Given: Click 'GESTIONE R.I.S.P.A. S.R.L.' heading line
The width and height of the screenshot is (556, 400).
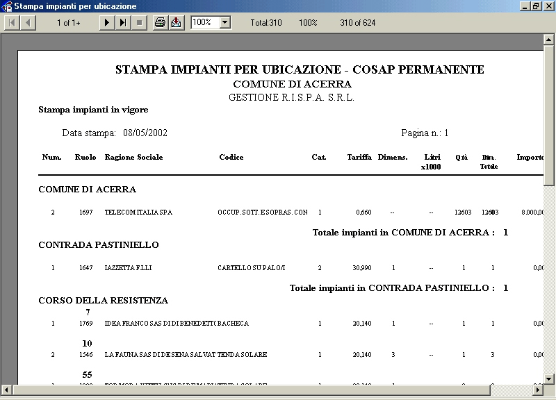Looking at the screenshot, I should (x=291, y=97).
